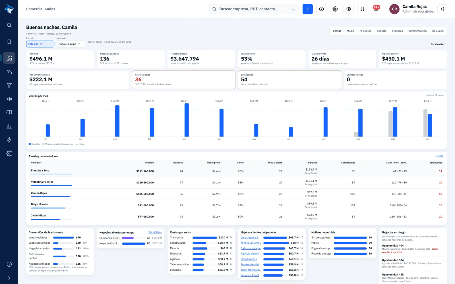The image size is (455, 284).
Task: Open the 'Todo el equipo' seller dropdown
Action: (x=71, y=44)
